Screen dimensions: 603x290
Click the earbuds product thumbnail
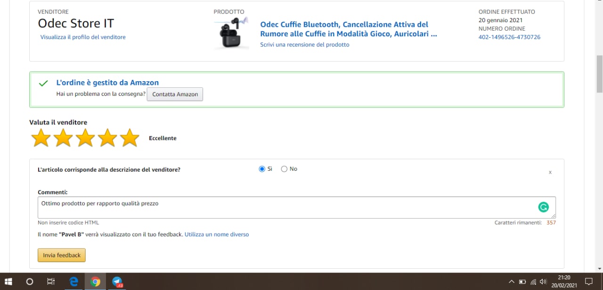(231, 33)
